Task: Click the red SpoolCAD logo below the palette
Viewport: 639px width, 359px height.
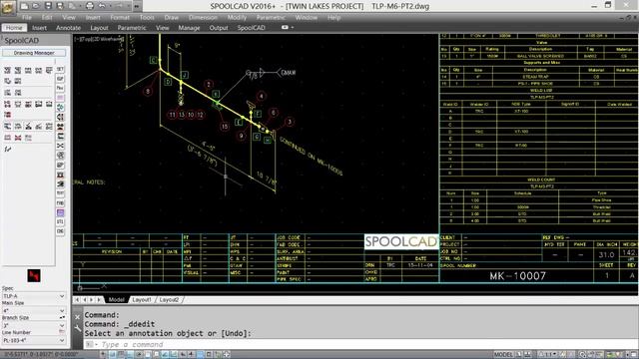Action: coord(34,275)
